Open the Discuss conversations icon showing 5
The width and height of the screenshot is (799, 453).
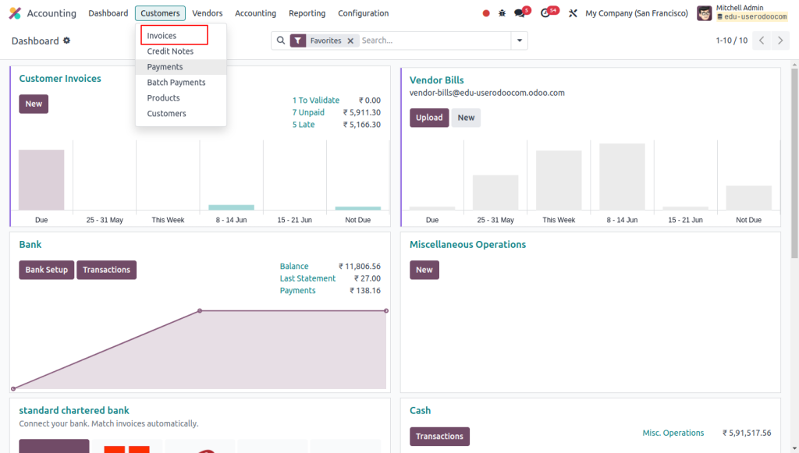click(x=519, y=12)
